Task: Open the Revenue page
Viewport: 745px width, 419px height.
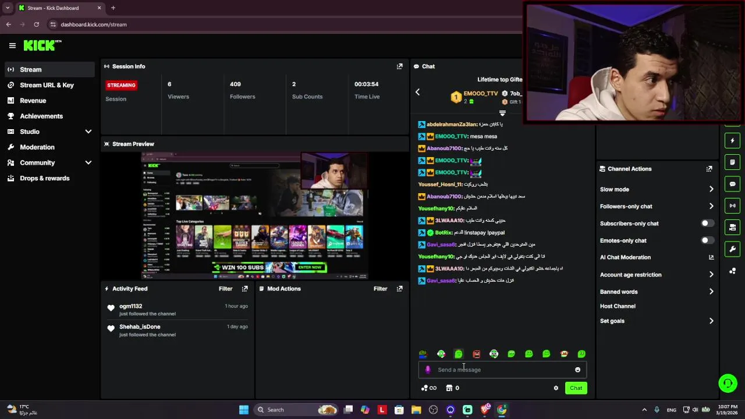Action: [x=49, y=101]
